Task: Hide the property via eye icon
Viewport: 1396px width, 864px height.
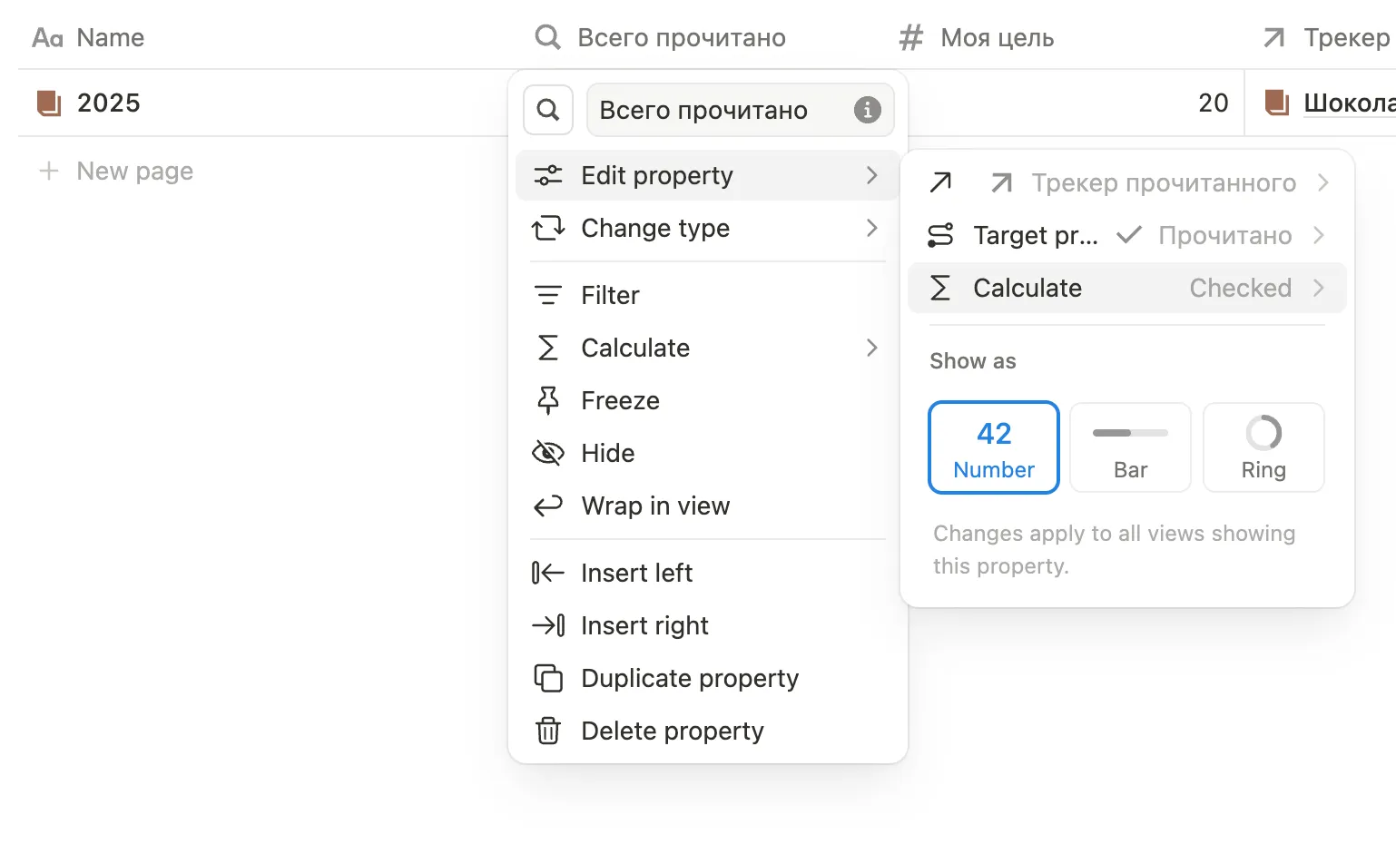Action: tap(548, 453)
